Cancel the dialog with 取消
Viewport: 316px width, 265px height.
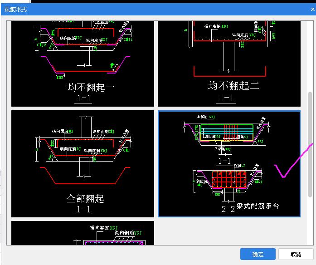pyautogui.click(x=296, y=254)
